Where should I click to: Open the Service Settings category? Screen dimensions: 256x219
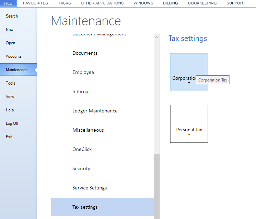[x=102, y=188]
